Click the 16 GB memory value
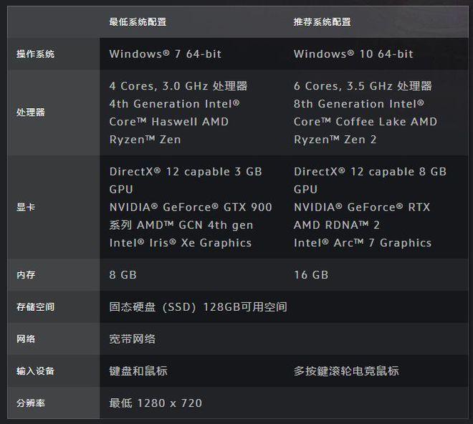473x424 pixels. (311, 275)
